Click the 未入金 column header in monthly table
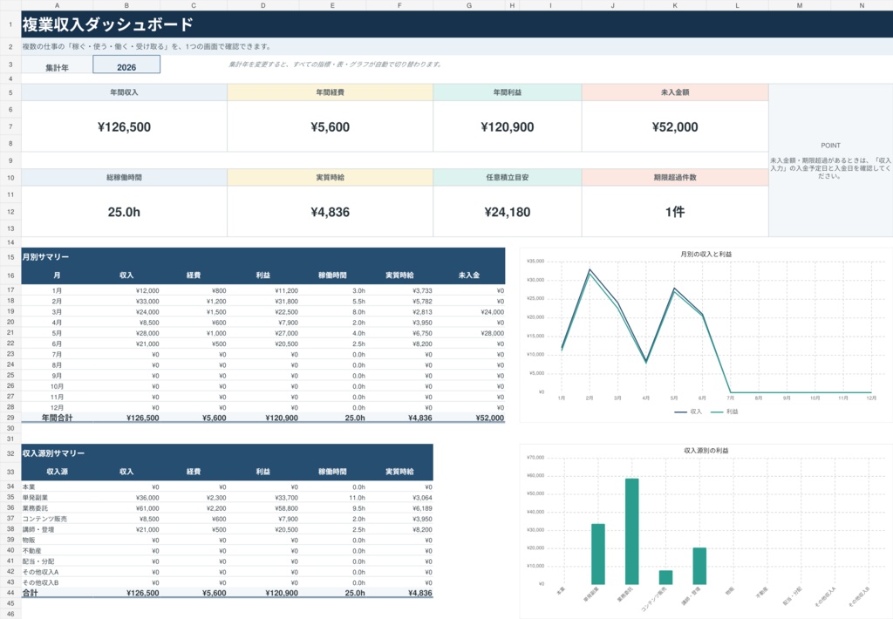893x619 pixels. click(468, 275)
